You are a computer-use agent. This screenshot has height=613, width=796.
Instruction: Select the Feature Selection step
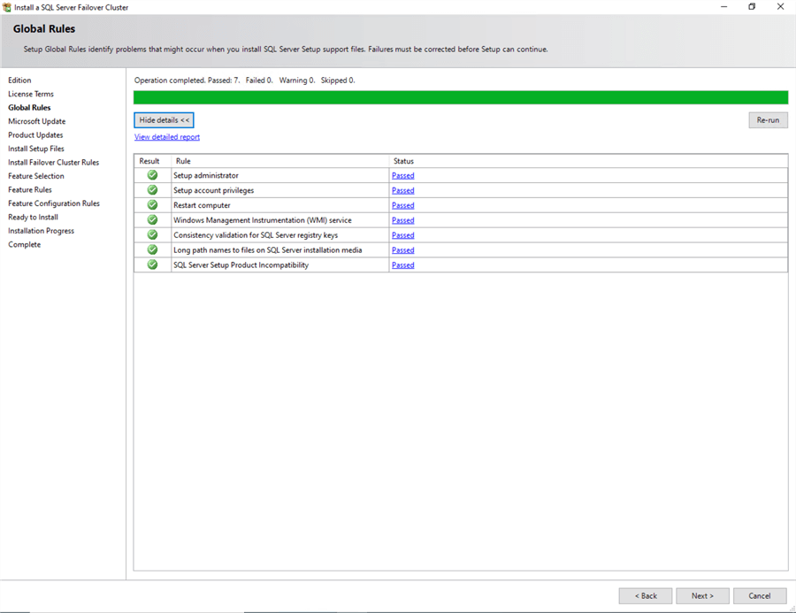click(36, 176)
